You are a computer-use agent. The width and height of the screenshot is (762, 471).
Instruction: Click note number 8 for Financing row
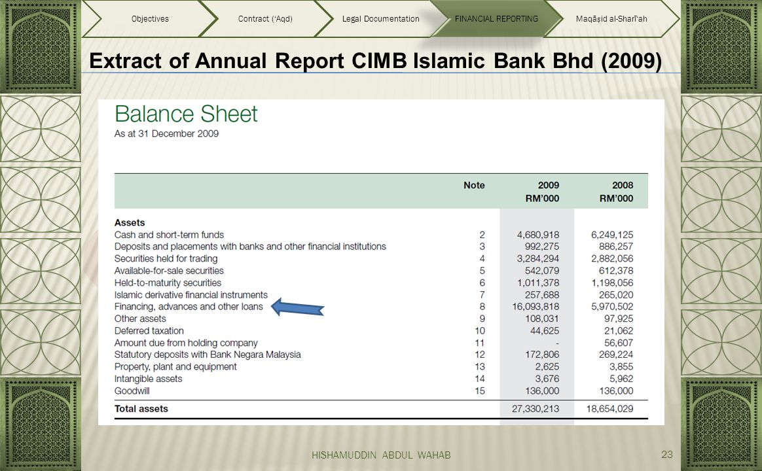[482, 307]
